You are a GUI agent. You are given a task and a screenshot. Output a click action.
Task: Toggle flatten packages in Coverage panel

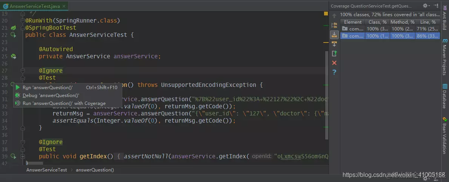[334, 25]
